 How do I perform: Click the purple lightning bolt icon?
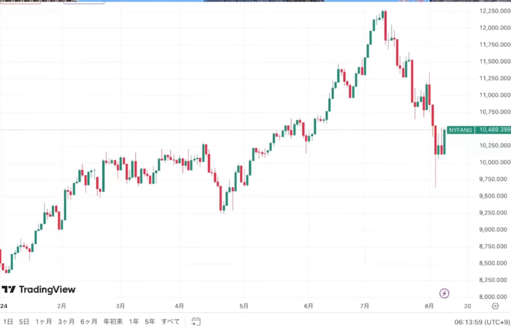444,293
